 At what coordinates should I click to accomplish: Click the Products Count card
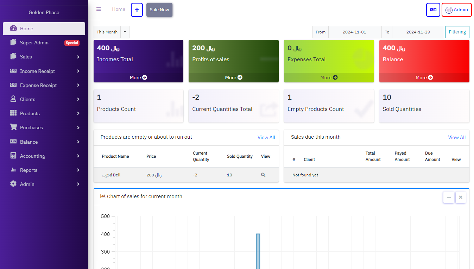coord(138,106)
